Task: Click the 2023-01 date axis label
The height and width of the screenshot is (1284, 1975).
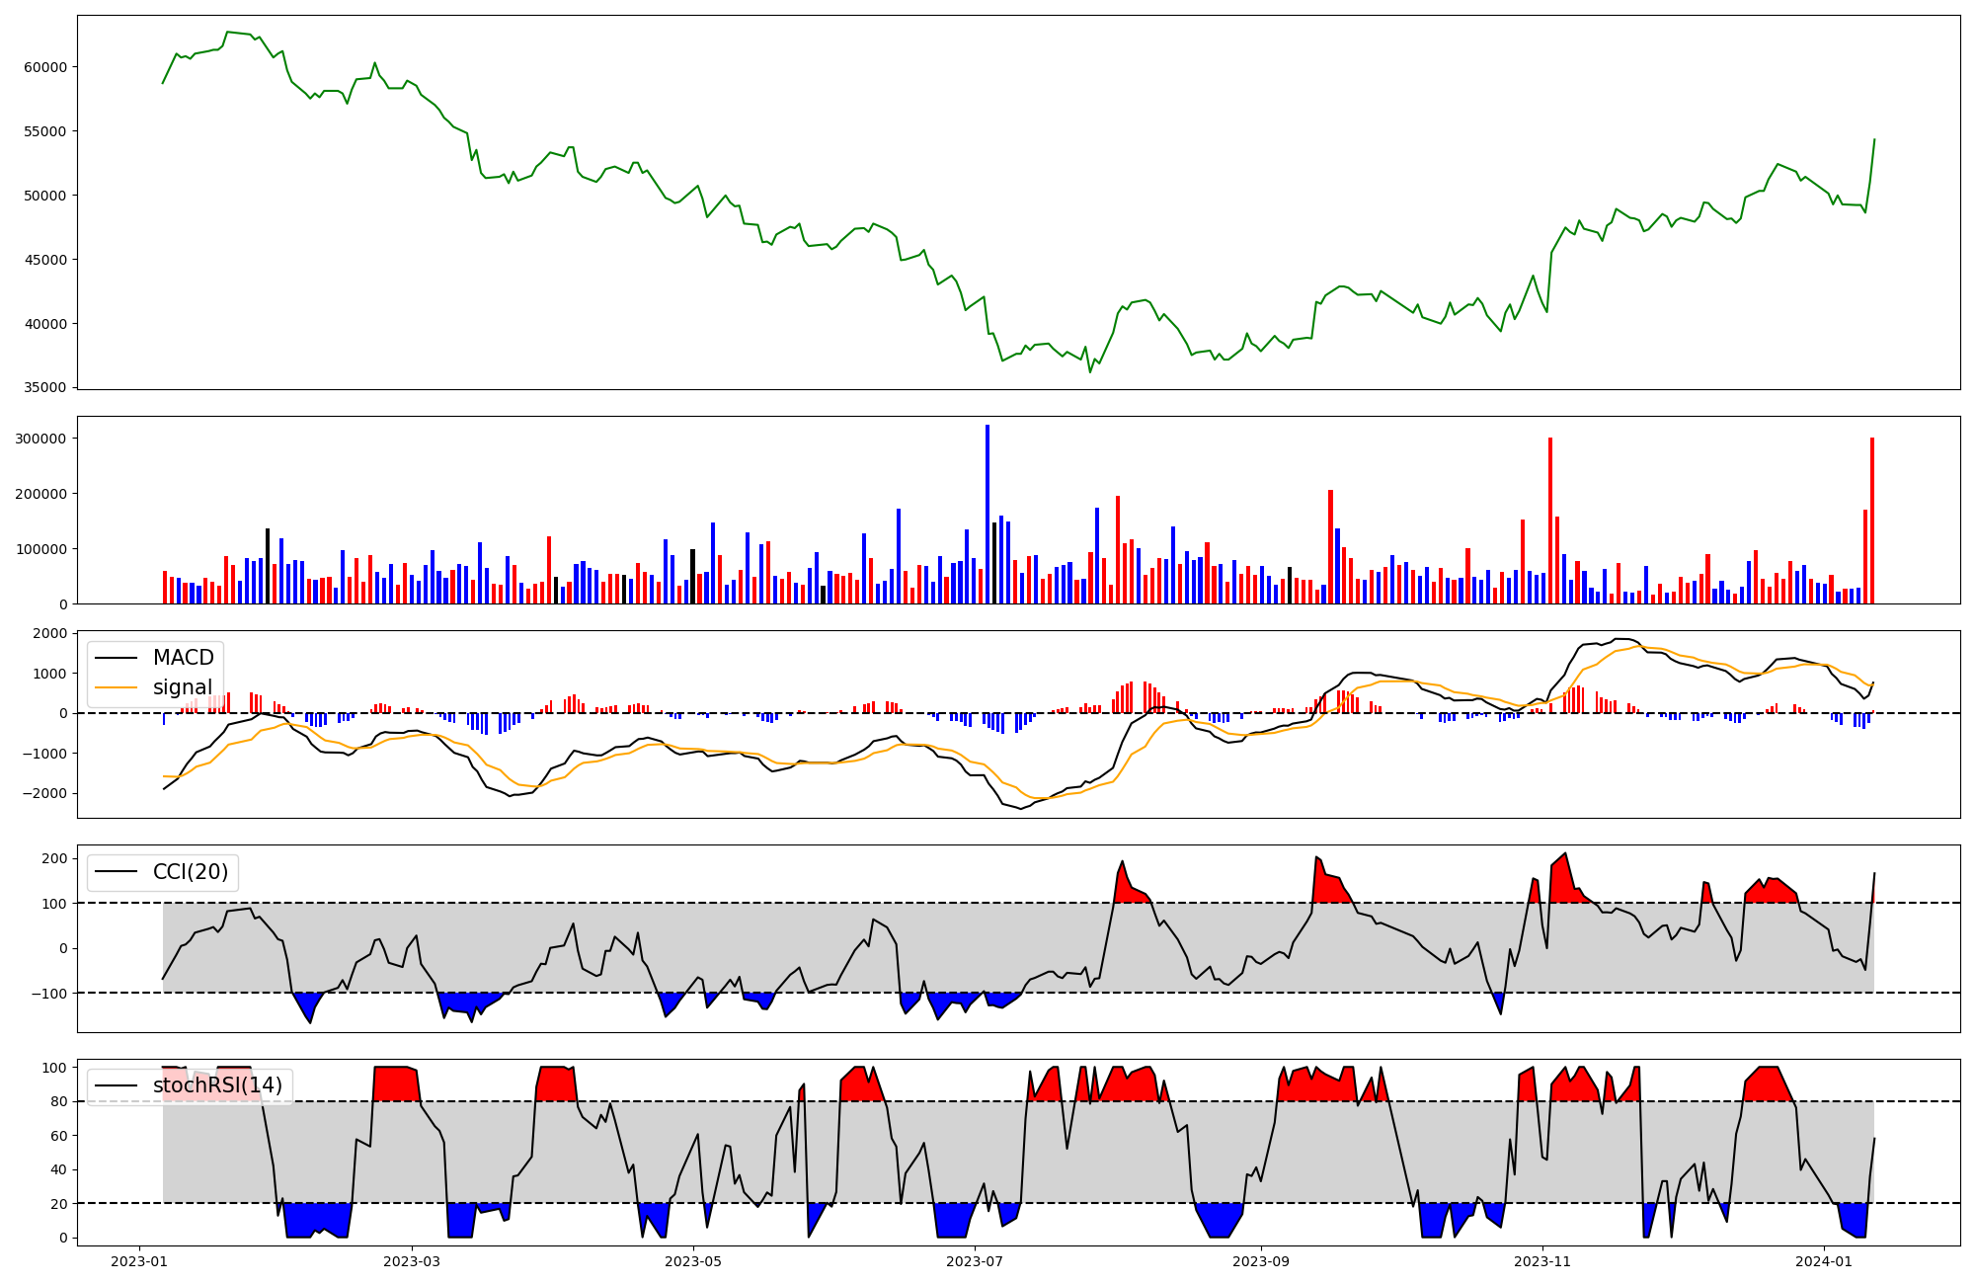Action: pos(138,1261)
